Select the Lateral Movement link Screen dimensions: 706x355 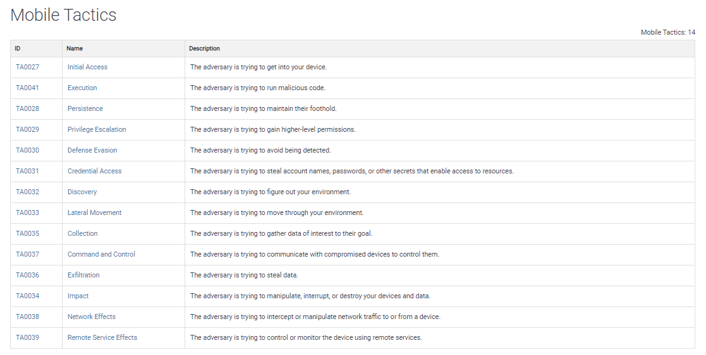[x=95, y=212]
